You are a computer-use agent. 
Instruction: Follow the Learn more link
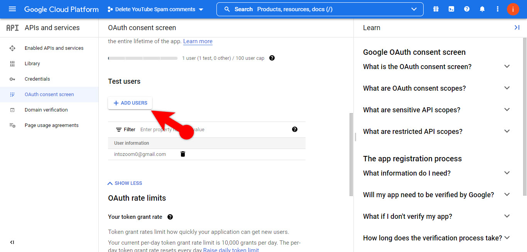pos(198,41)
